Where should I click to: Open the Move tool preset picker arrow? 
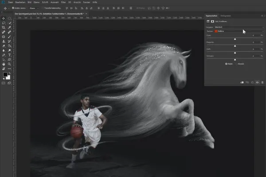click(x=9, y=8)
